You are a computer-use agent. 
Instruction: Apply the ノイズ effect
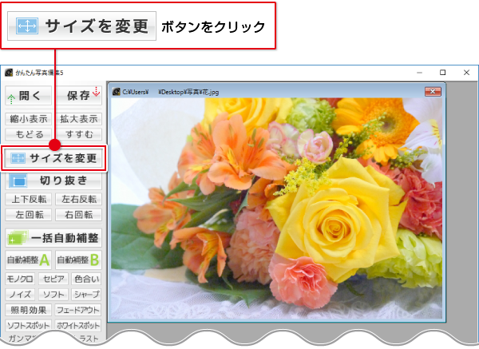tap(20, 295)
